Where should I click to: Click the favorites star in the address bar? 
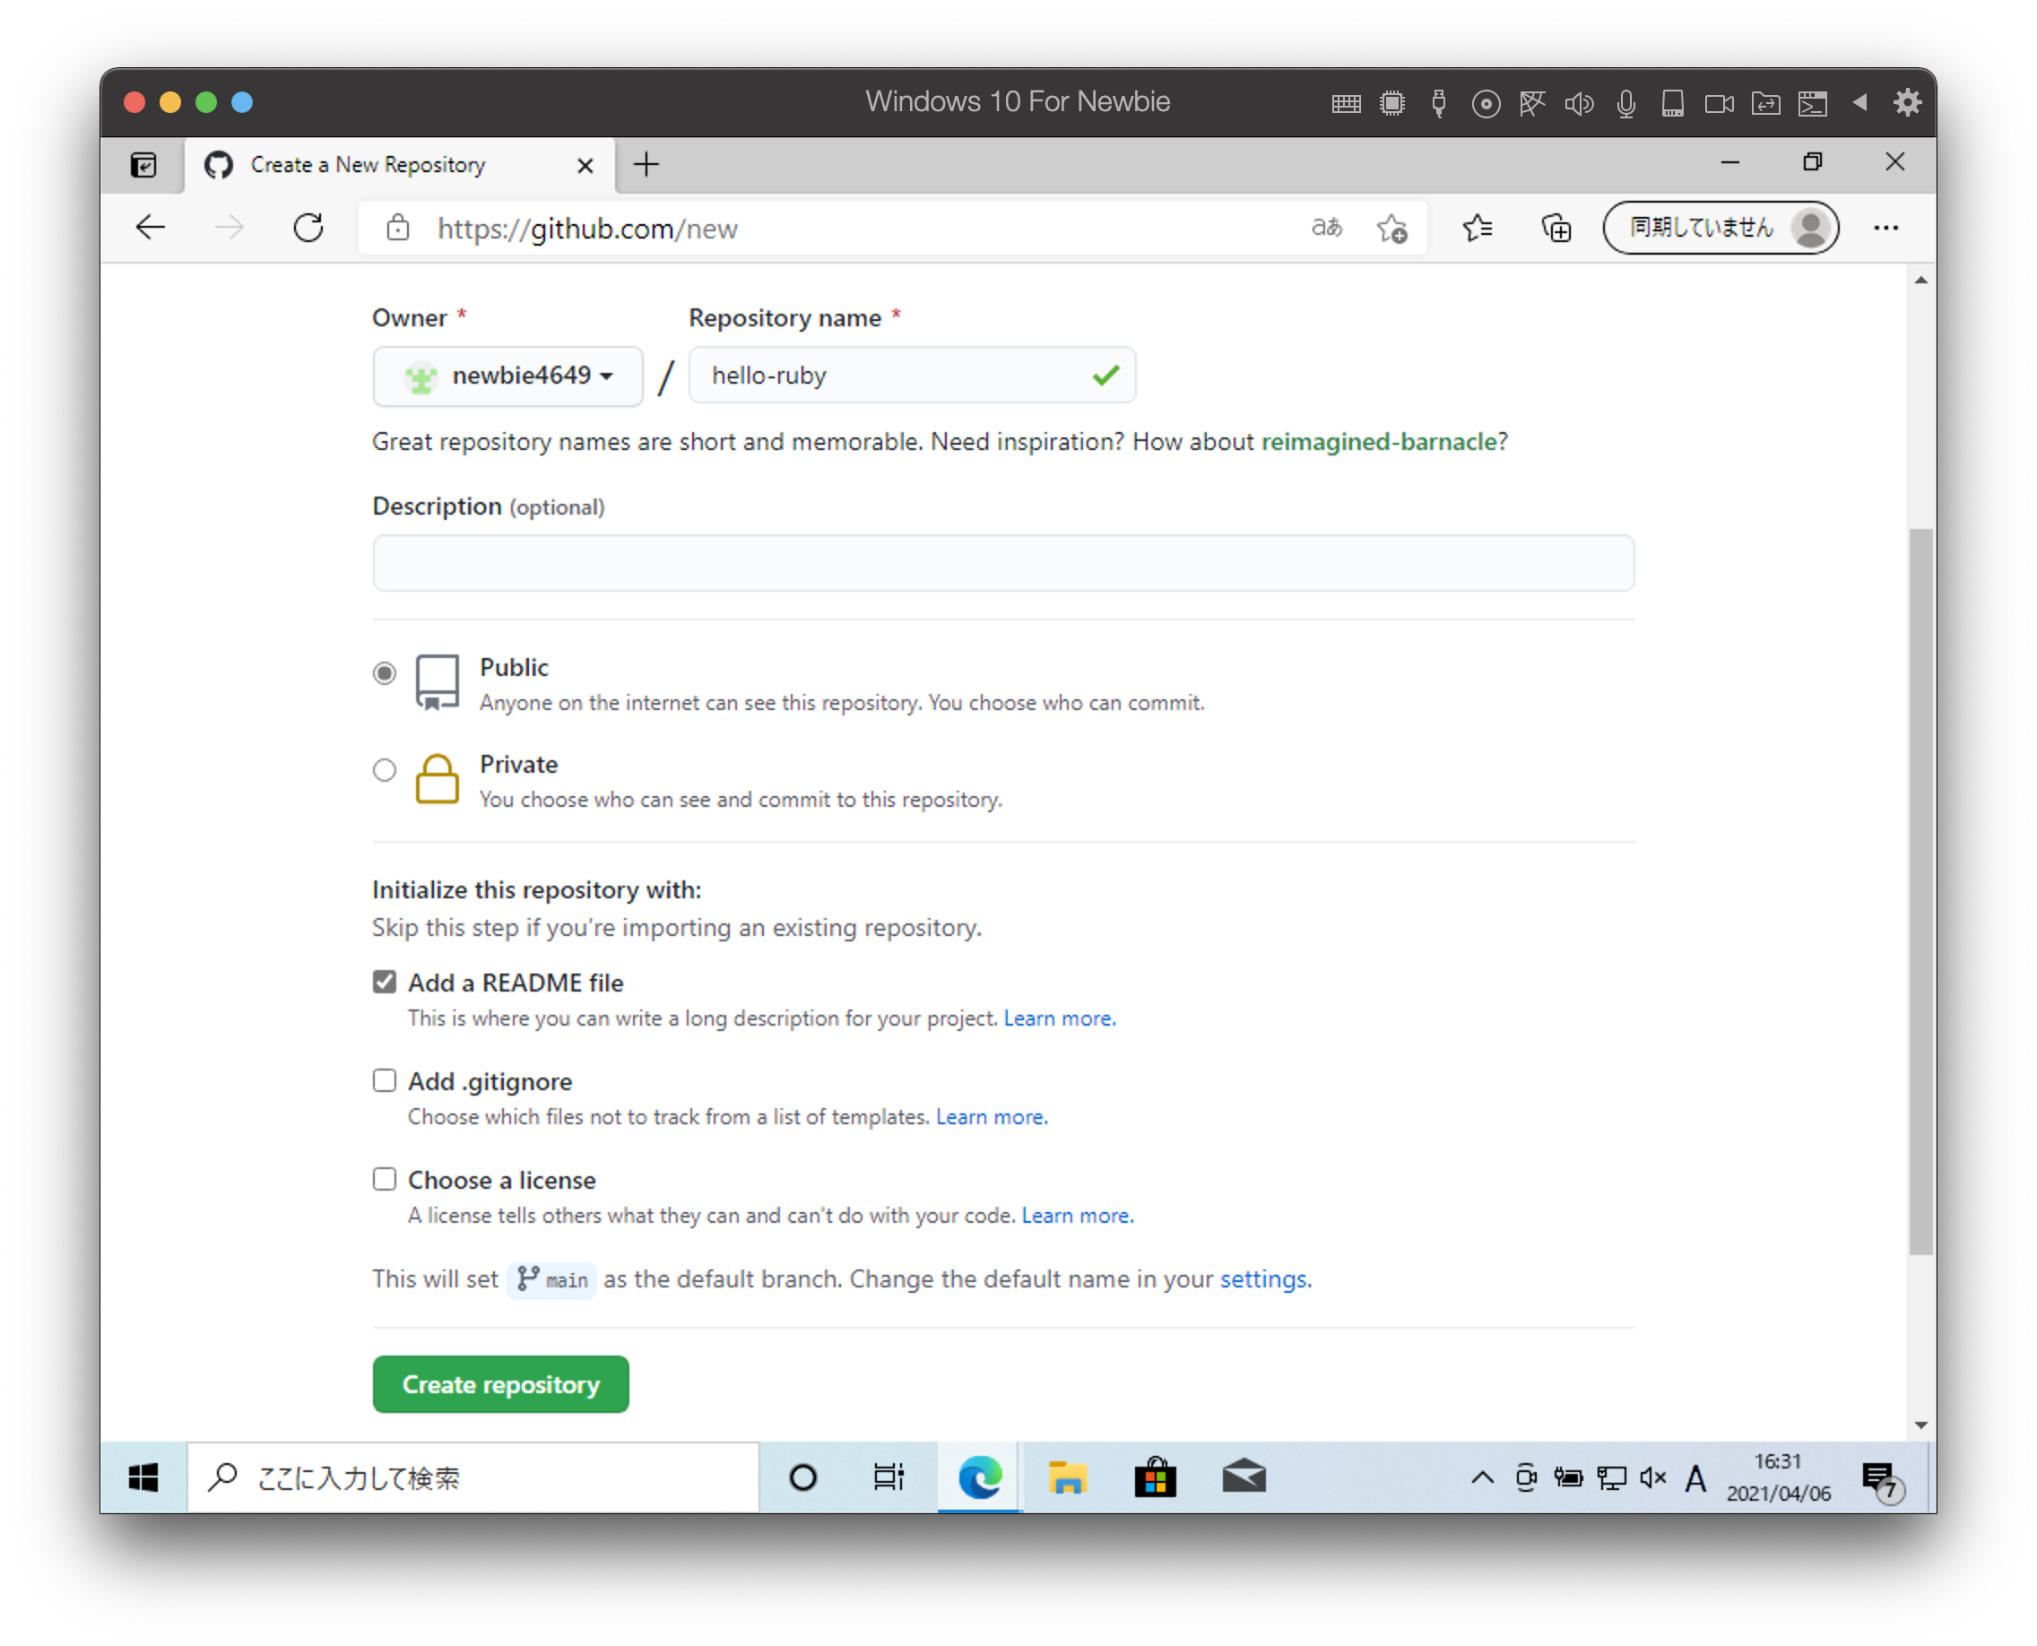(x=1391, y=228)
